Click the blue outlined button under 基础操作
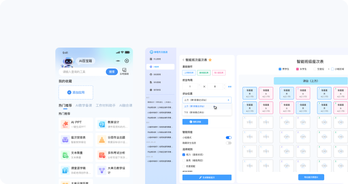Viewport: 348px width, 184px height. [x=189, y=73]
